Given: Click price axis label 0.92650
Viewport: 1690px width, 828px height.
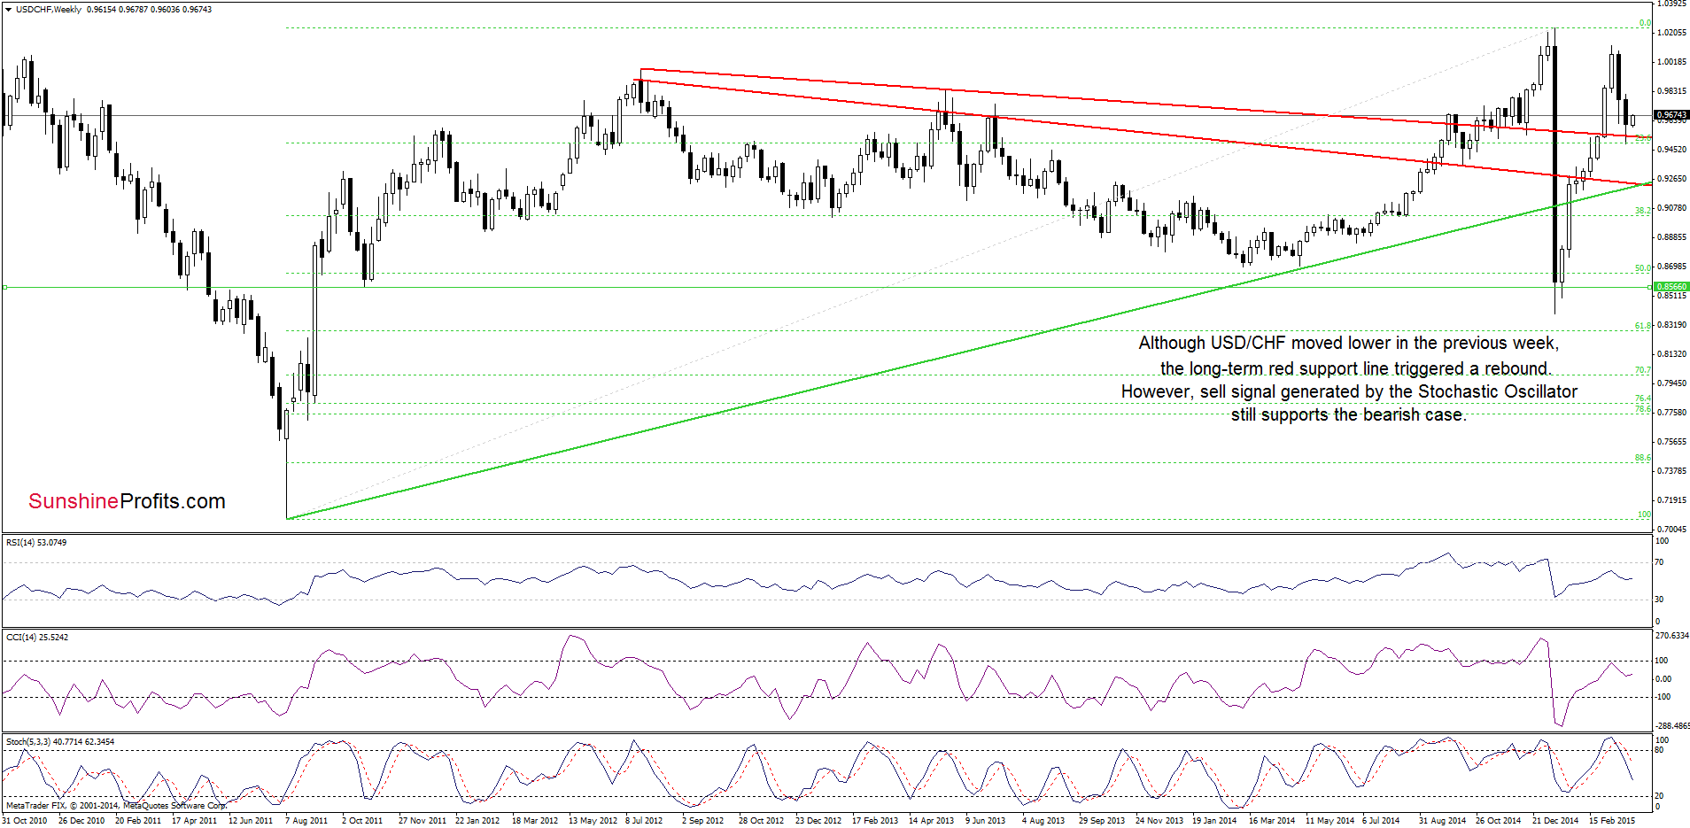Looking at the screenshot, I should tap(1671, 179).
